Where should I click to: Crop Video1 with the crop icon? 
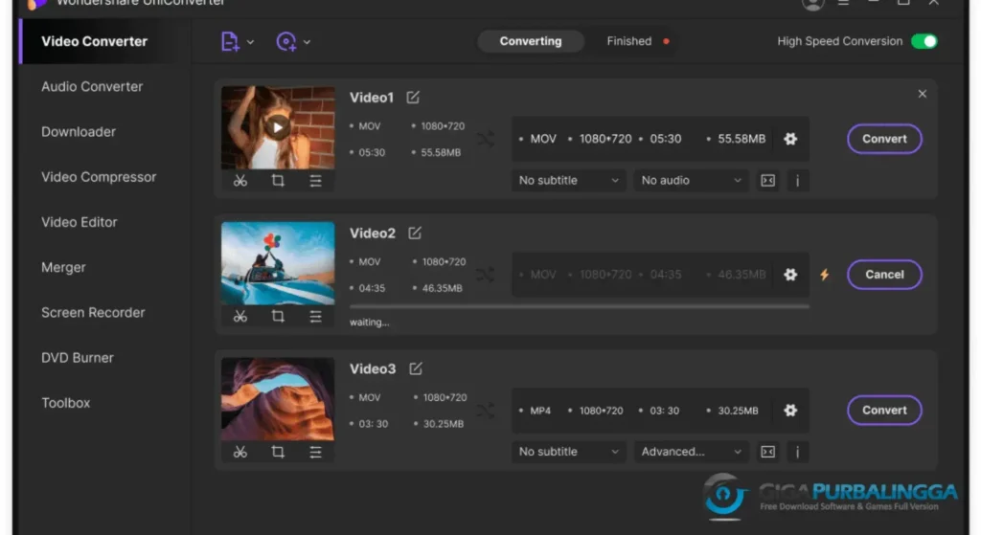tap(278, 181)
